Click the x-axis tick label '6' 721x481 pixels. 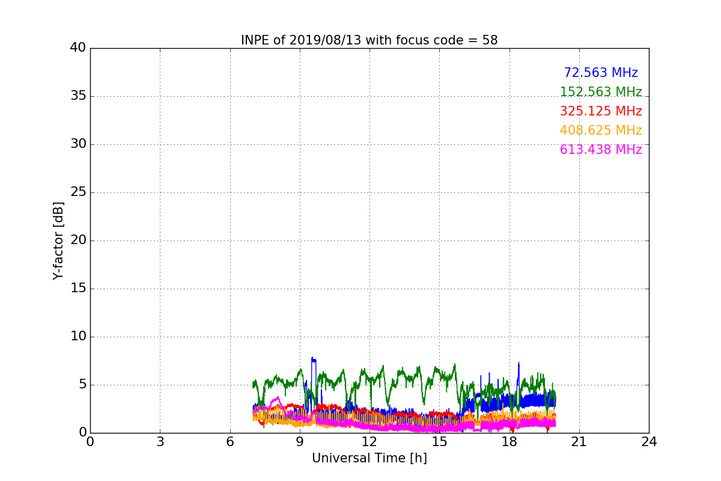click(x=230, y=442)
